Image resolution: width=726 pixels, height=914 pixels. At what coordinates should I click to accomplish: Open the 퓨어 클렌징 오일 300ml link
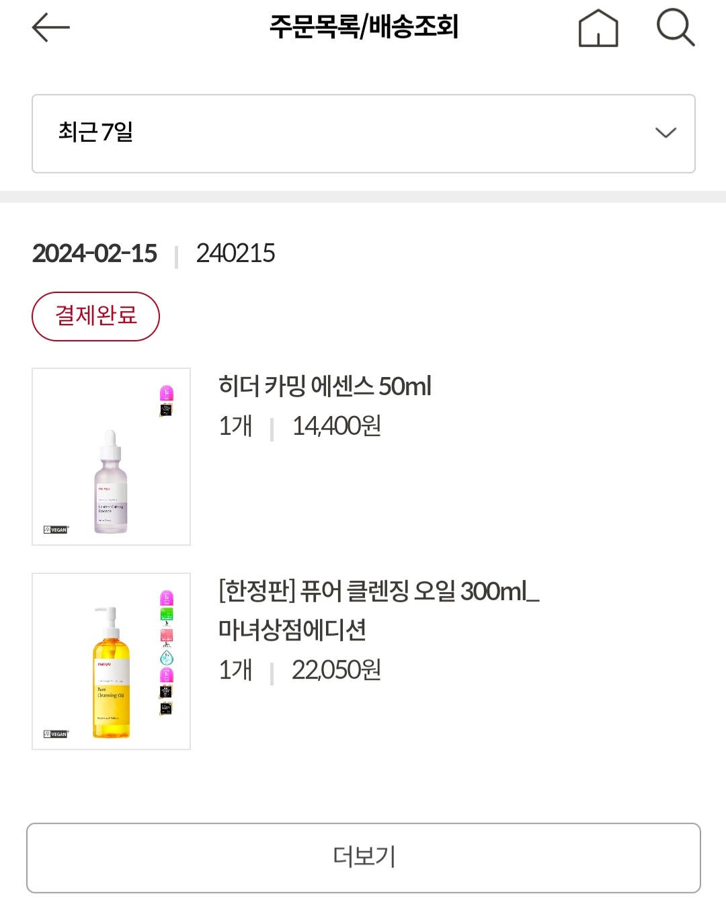click(x=379, y=610)
